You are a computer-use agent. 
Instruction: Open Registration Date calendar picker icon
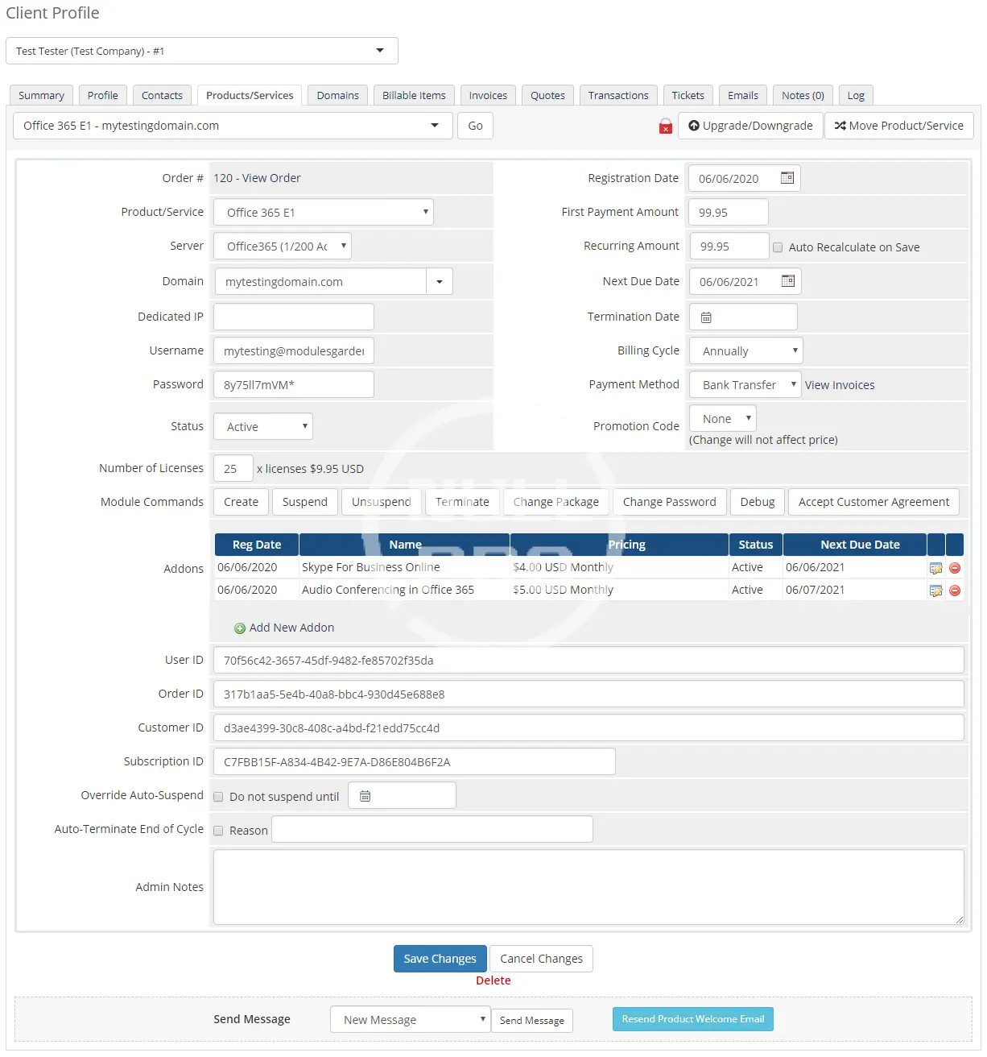[x=787, y=178]
